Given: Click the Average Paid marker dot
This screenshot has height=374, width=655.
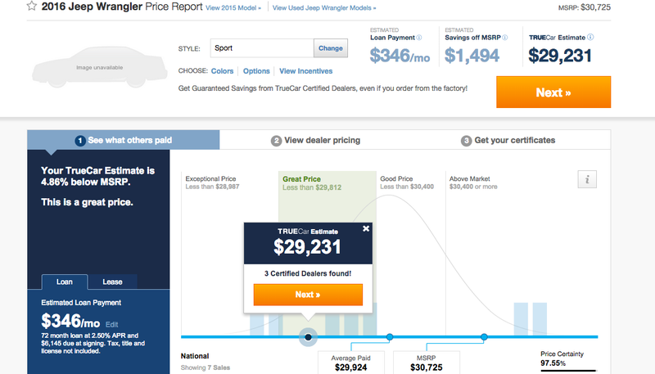Looking at the screenshot, I should (390, 337).
